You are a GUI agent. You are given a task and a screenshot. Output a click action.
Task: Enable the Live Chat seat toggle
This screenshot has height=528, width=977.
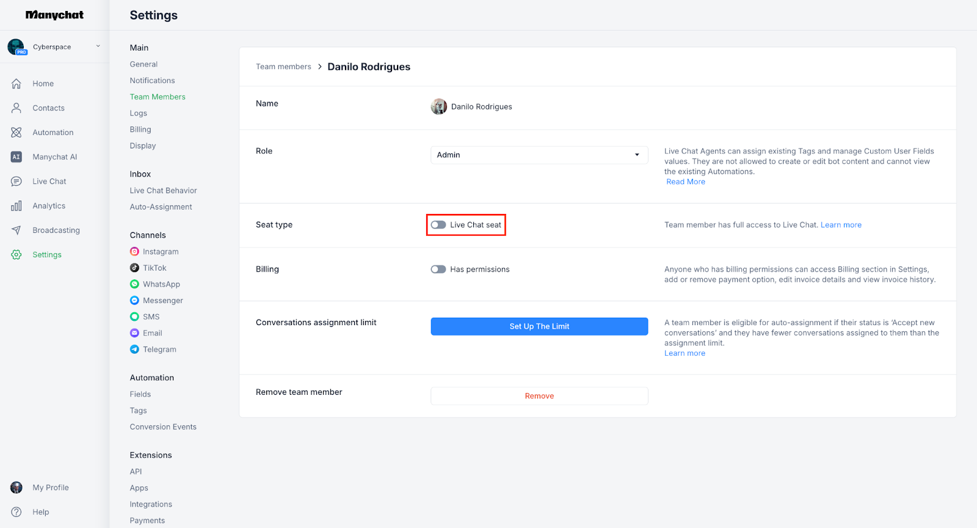(x=438, y=225)
